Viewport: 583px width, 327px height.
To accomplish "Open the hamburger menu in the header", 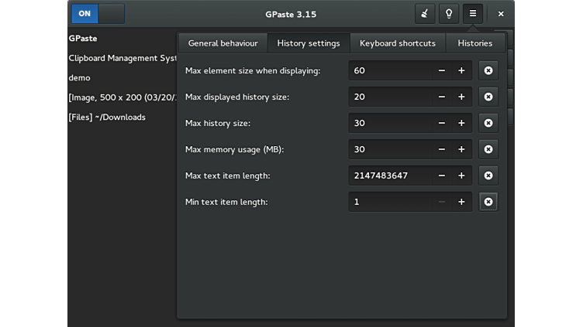I will pyautogui.click(x=473, y=14).
